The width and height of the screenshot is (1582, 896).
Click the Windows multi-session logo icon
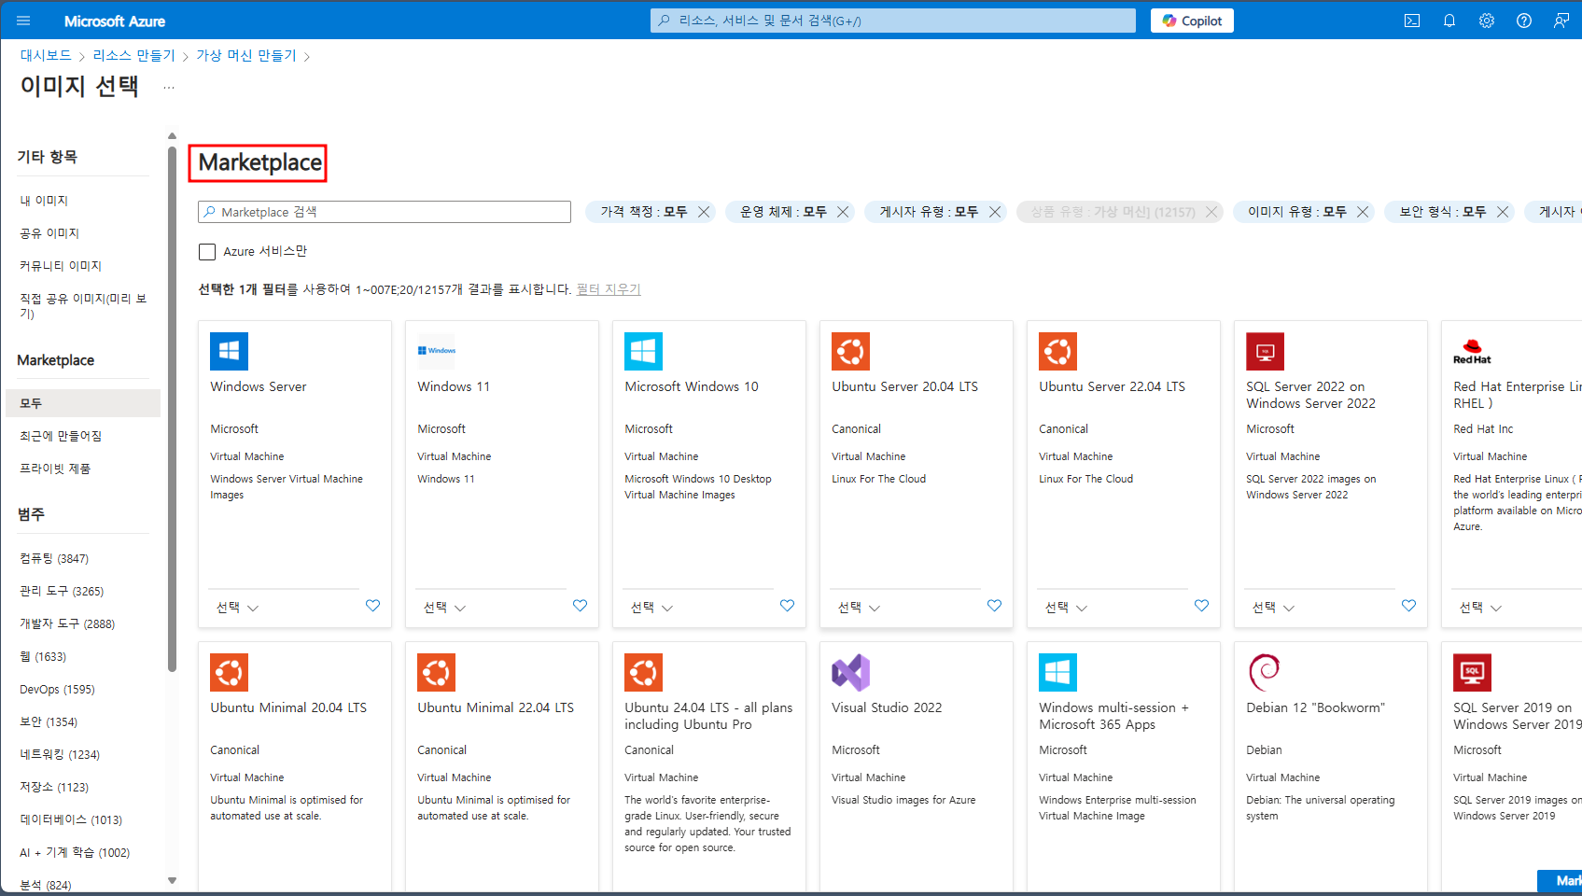tap(1058, 672)
